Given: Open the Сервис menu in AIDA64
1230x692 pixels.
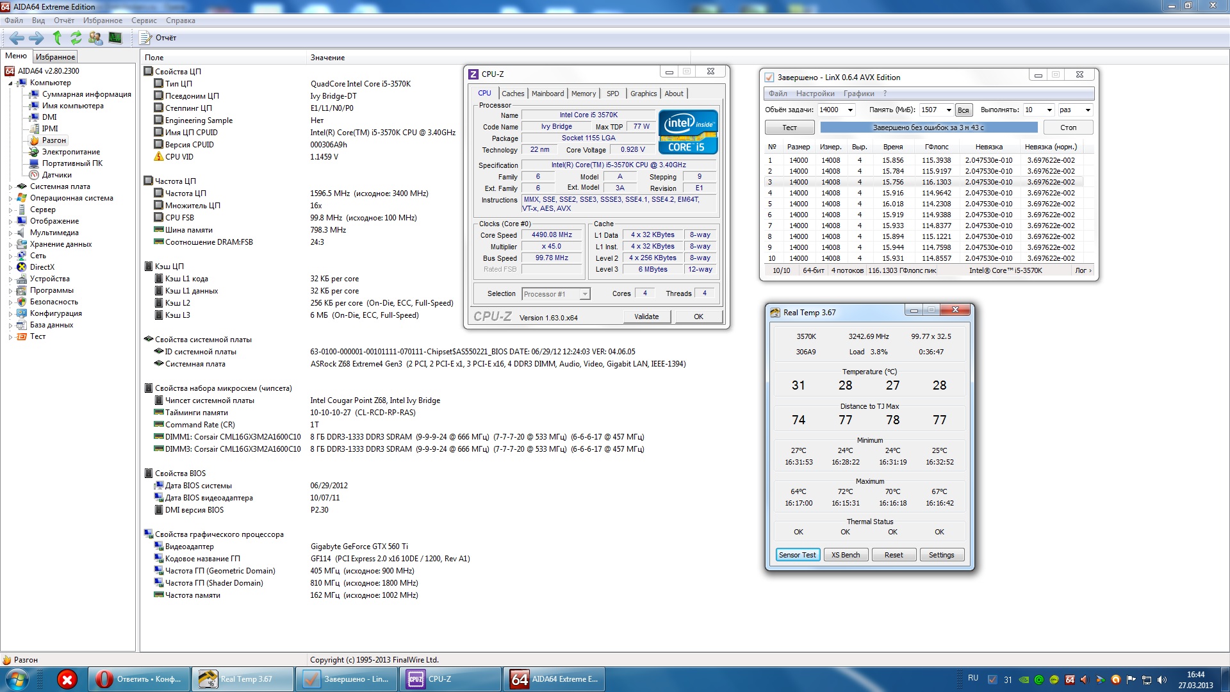Looking at the screenshot, I should click(143, 21).
